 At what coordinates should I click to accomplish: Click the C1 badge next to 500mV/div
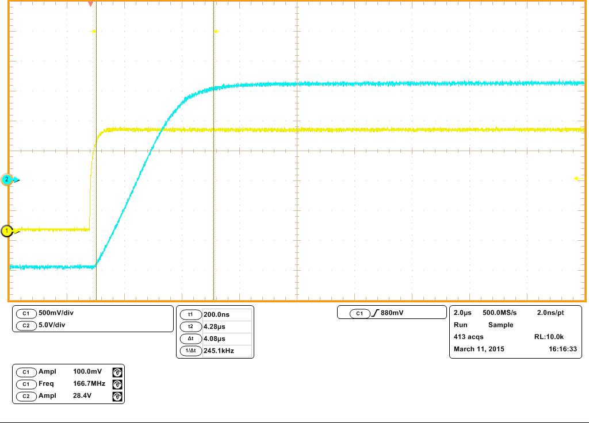26,313
